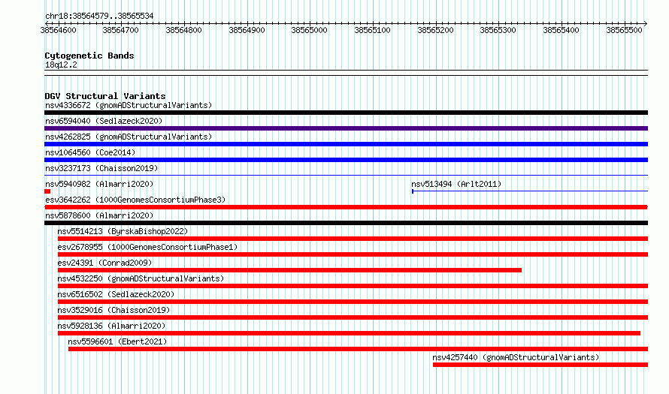Select the red nsv5928136 variant bar

click(x=349, y=333)
